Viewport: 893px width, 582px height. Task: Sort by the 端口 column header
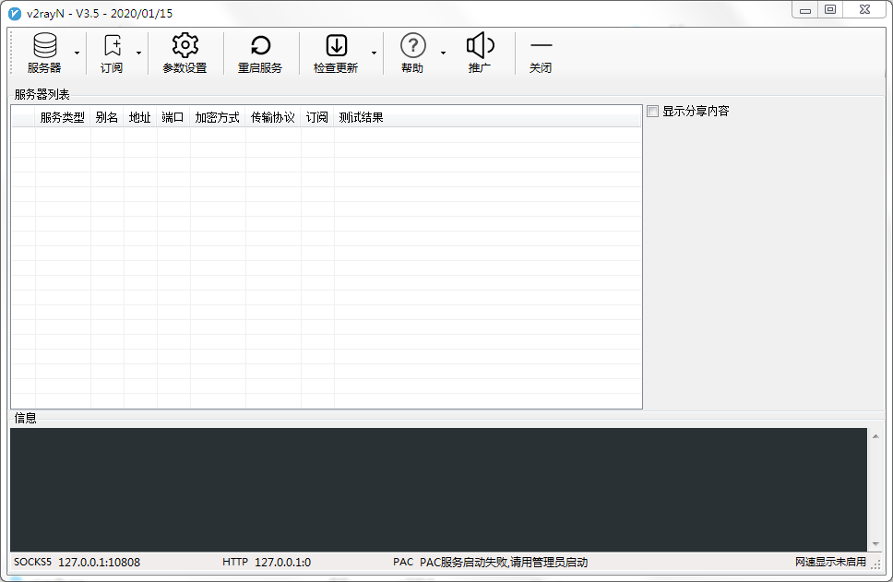(173, 117)
